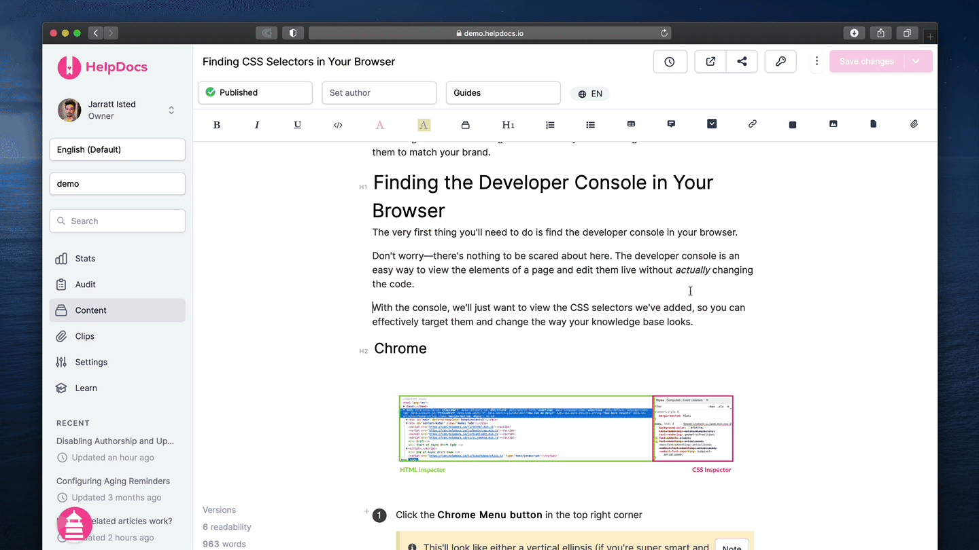Click the sidebar Search field
This screenshot has width=979, height=550.
click(x=118, y=221)
